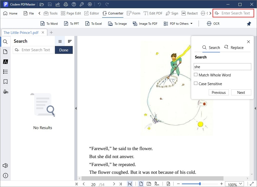Open the Search sidebar panel icon
Screen dimensions: 257x187
click(5, 42)
